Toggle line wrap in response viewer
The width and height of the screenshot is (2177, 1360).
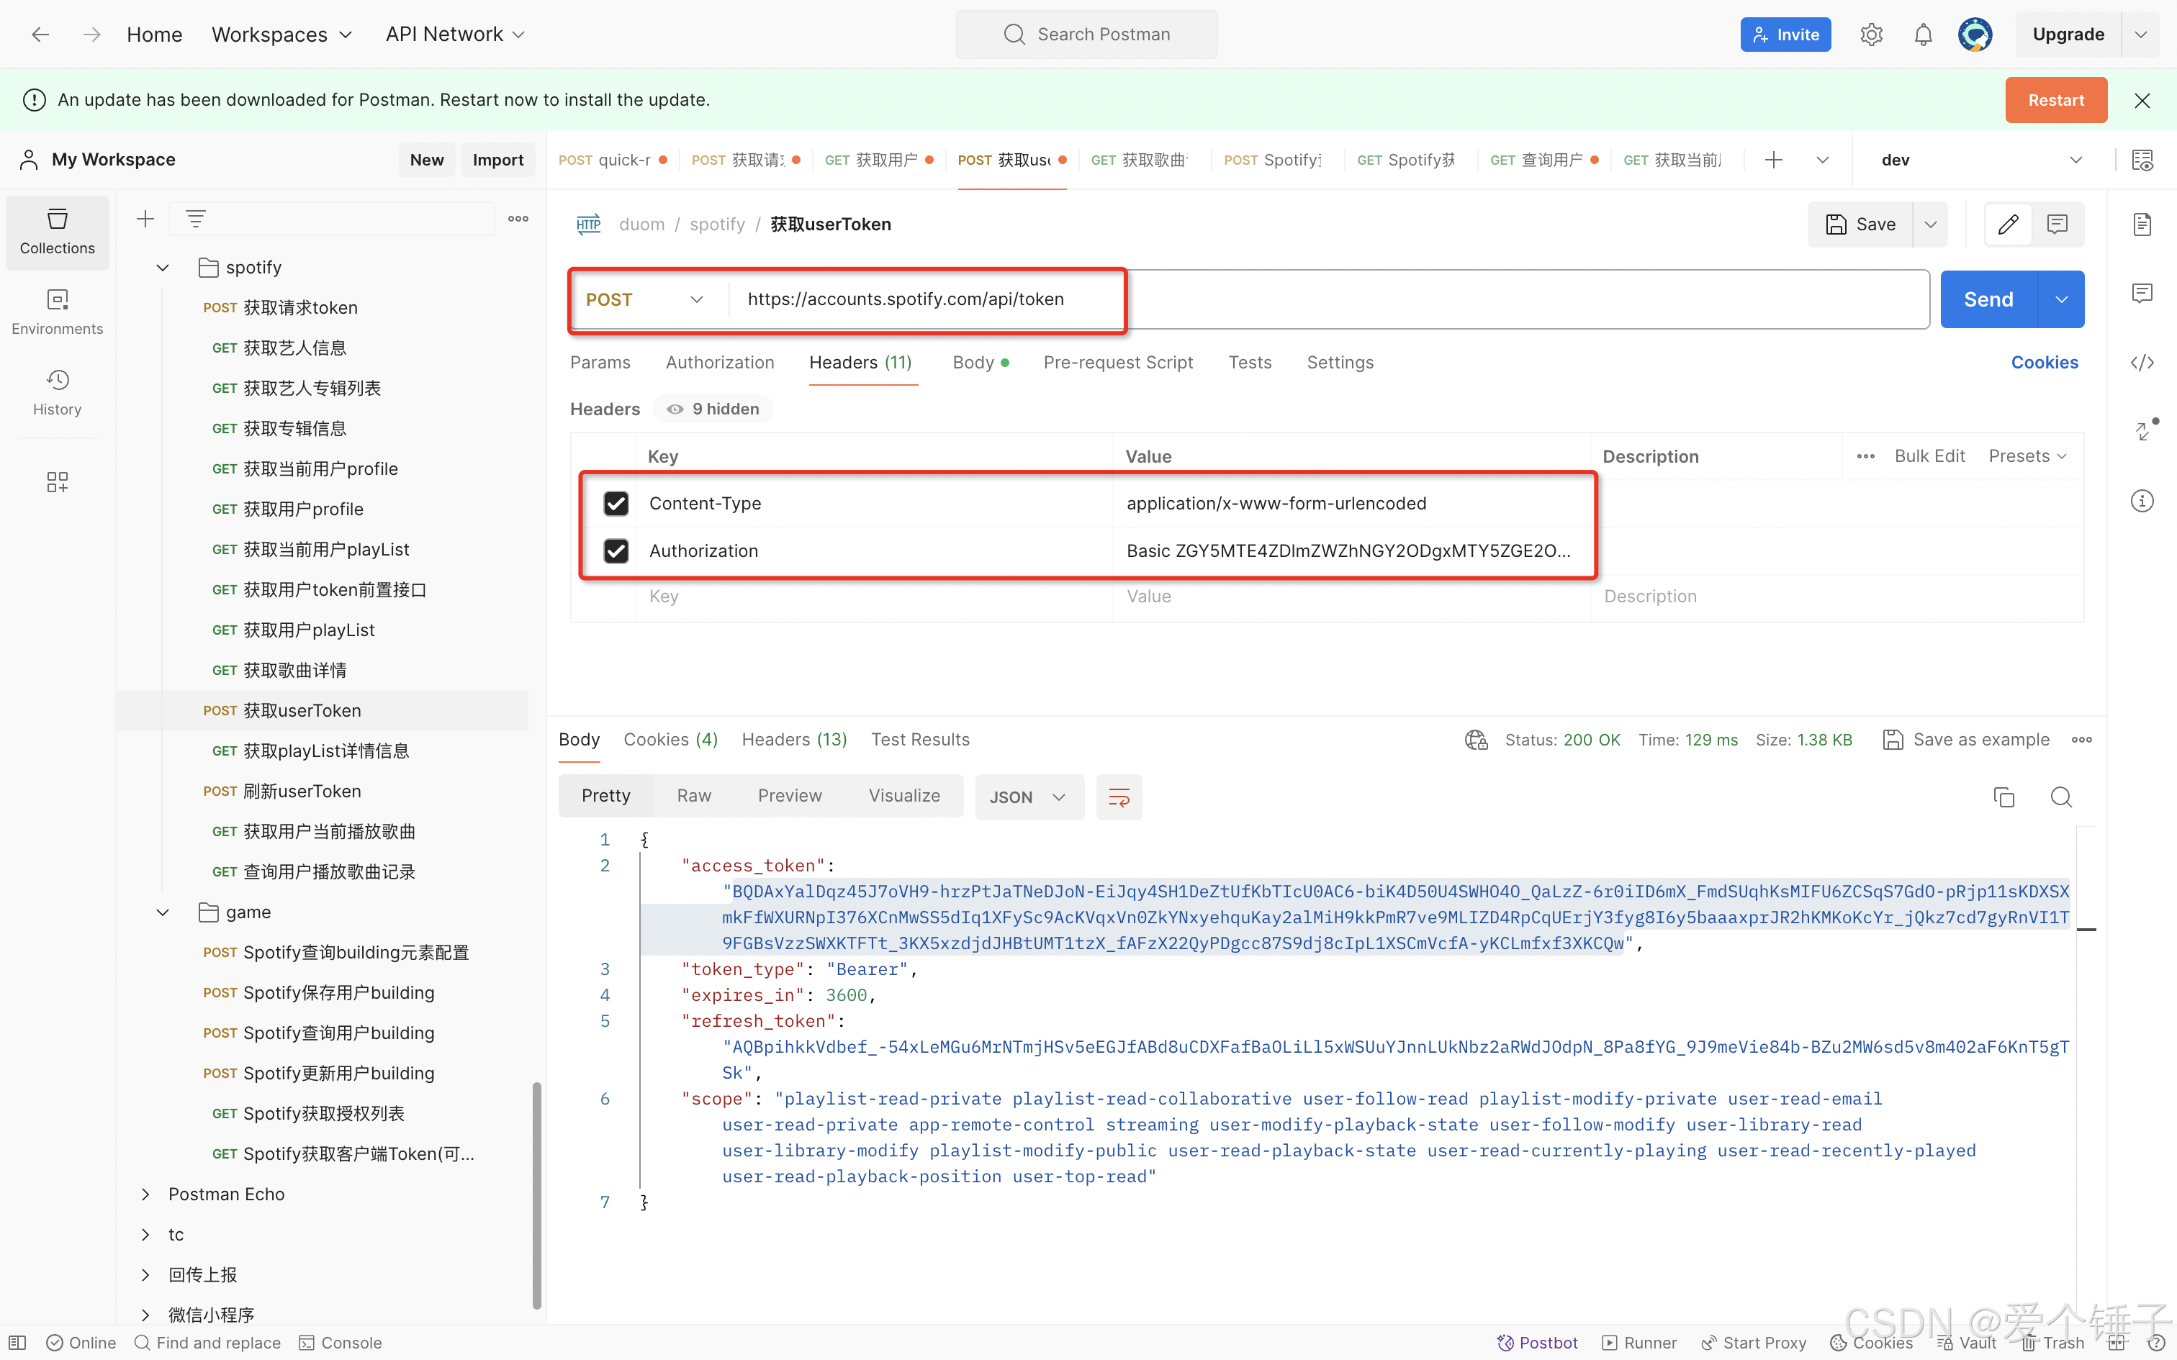pos(1119,797)
